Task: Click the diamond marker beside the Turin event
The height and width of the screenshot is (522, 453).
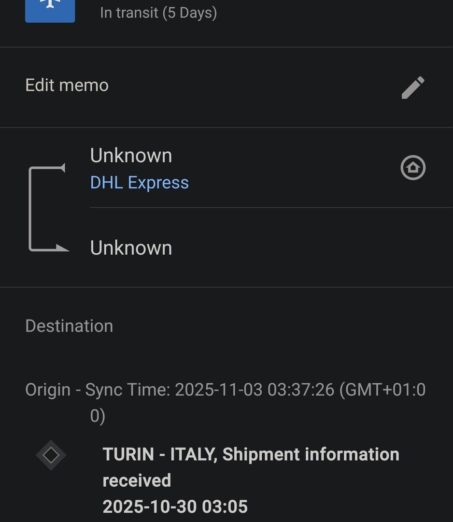Action: click(51, 455)
